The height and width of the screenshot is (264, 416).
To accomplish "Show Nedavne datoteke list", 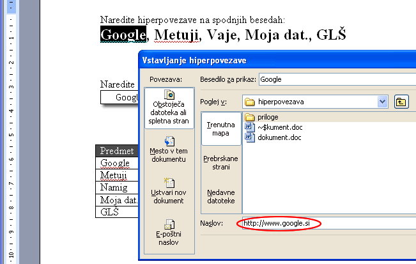I will [221, 197].
